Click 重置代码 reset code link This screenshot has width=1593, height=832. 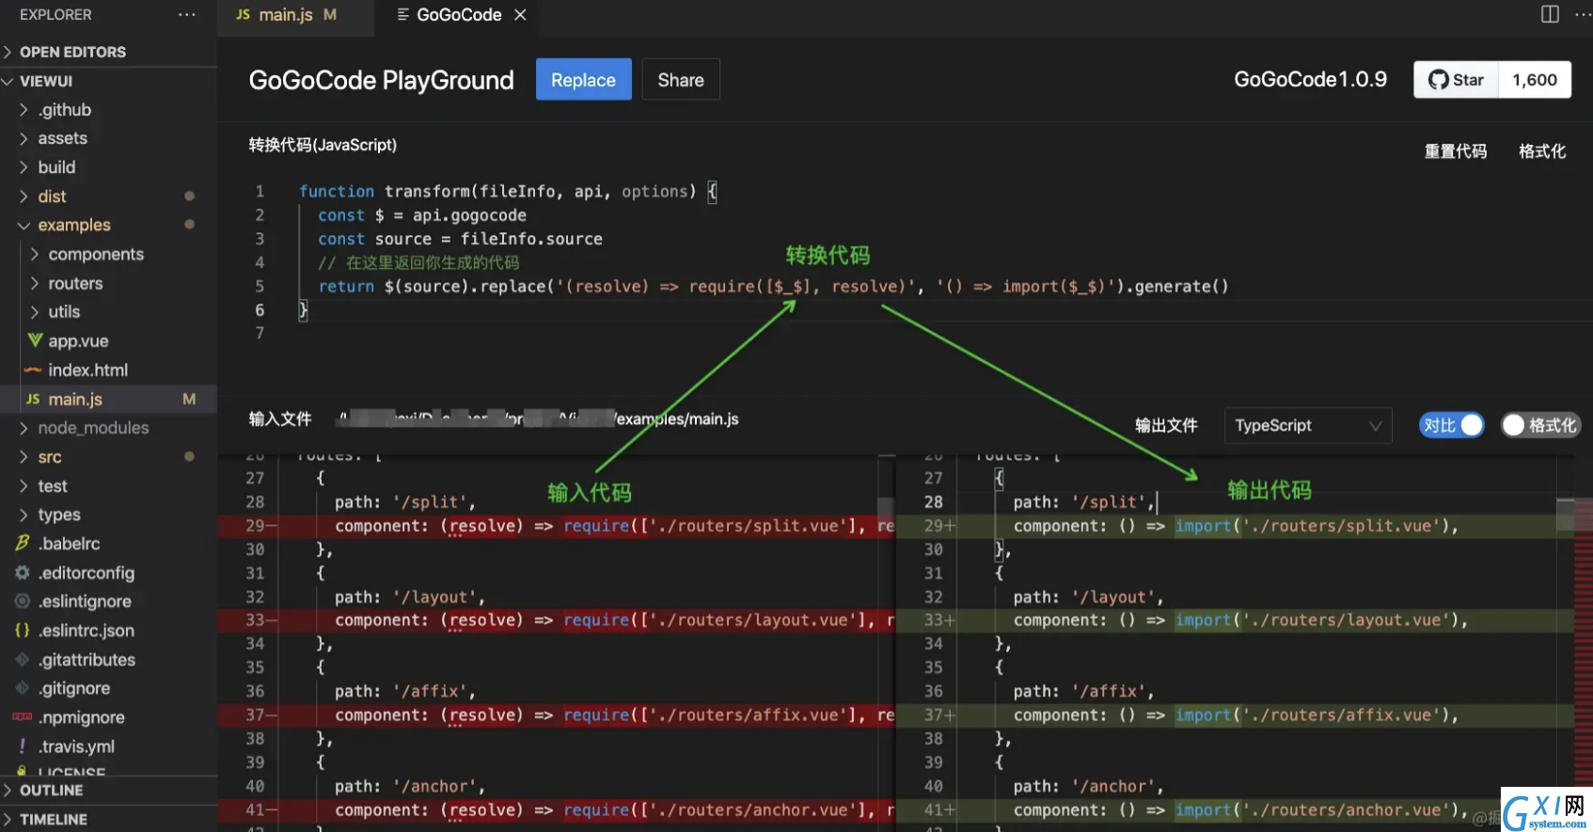tap(1456, 151)
